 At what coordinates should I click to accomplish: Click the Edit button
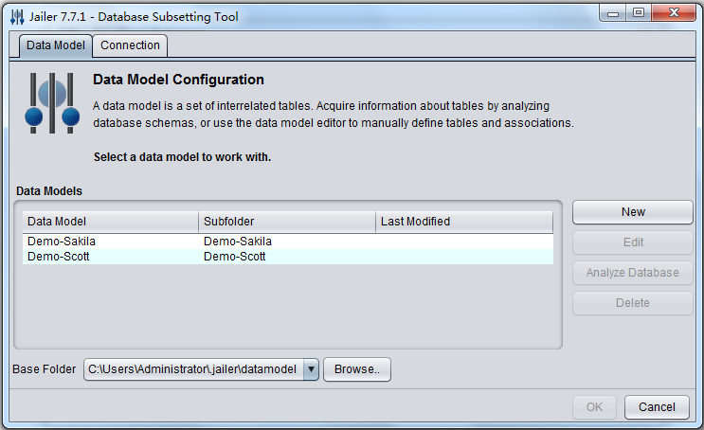click(633, 242)
